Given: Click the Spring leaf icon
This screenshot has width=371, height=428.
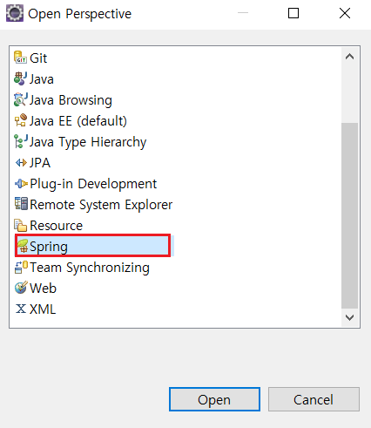Looking at the screenshot, I should (x=22, y=246).
